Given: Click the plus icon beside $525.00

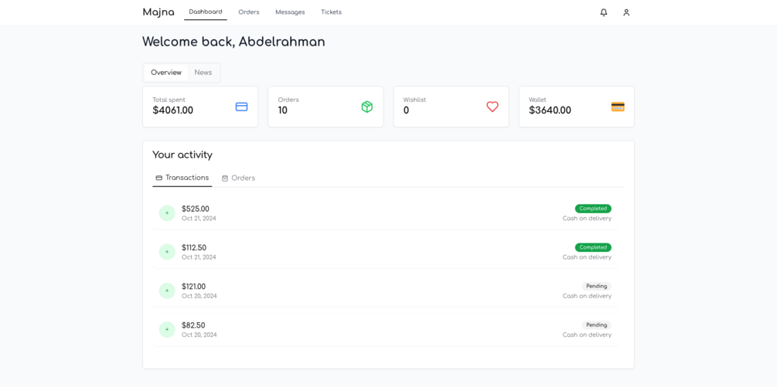Looking at the screenshot, I should tap(167, 213).
